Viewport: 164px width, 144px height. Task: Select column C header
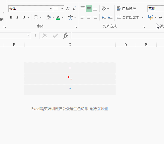[x=70, y=45]
